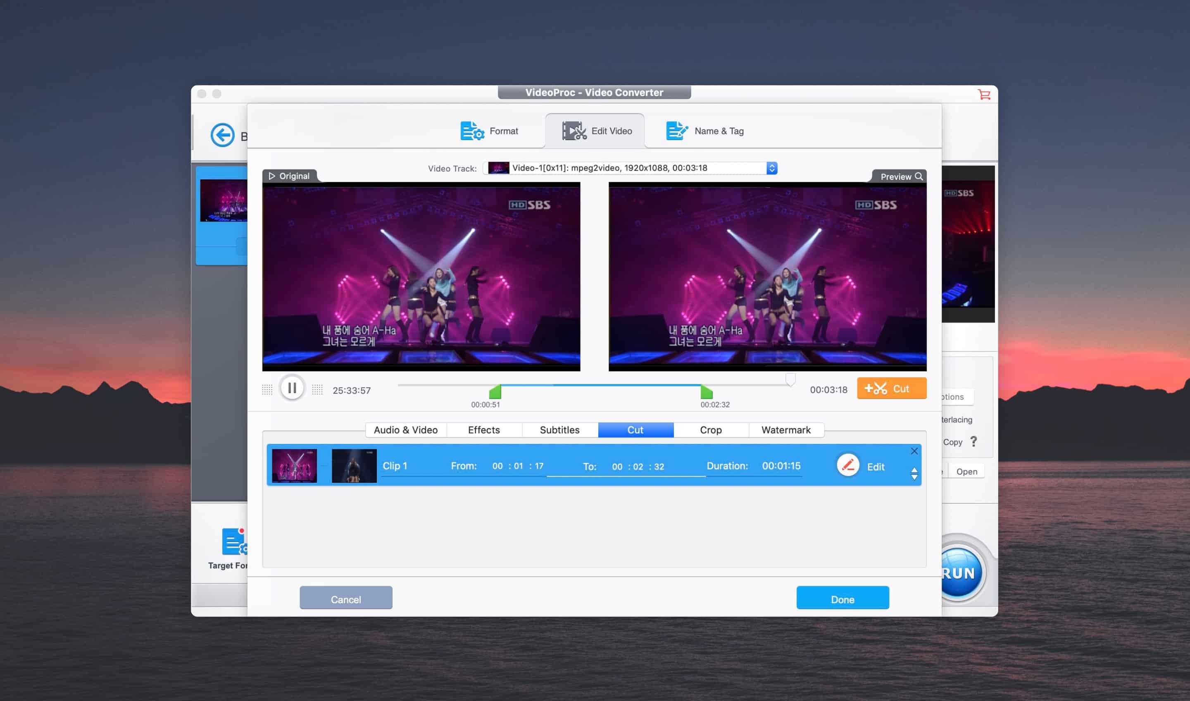Pause playback with the pause button

(292, 388)
